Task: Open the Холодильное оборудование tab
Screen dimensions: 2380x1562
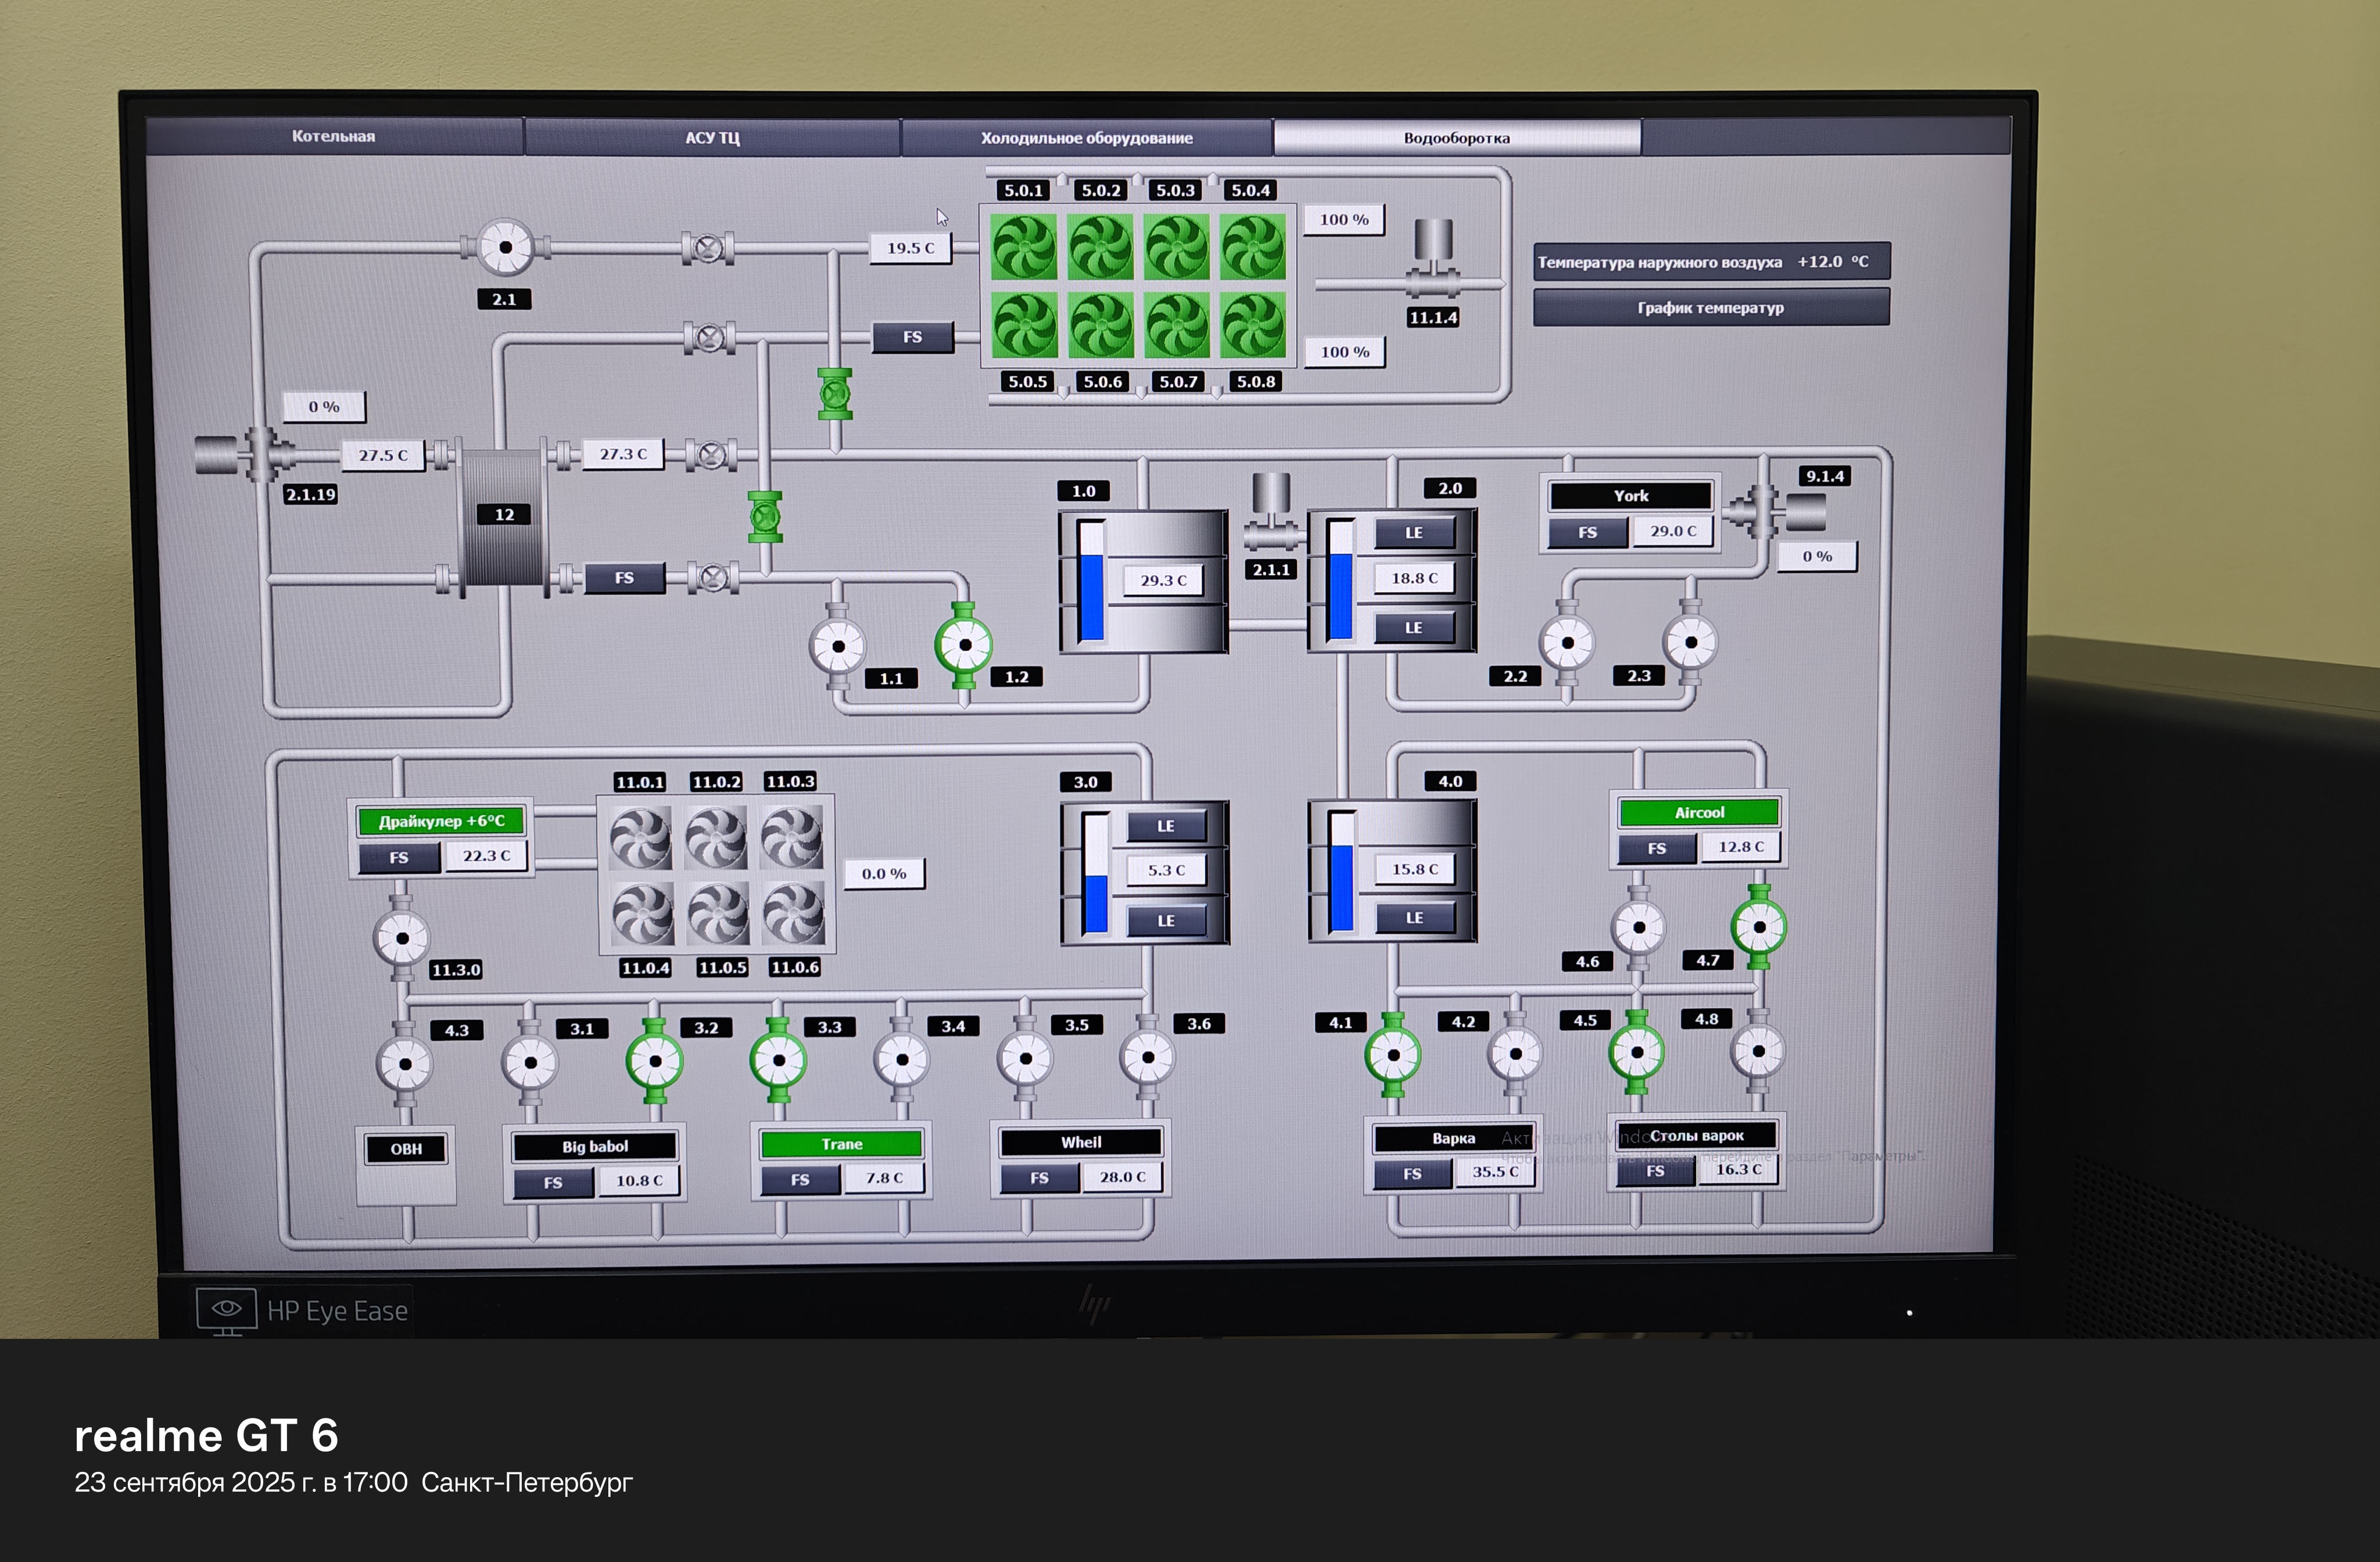Action: pos(1086,138)
